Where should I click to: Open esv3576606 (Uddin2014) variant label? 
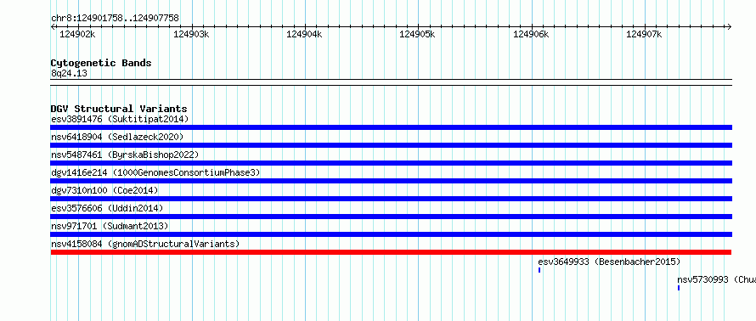coord(107,208)
